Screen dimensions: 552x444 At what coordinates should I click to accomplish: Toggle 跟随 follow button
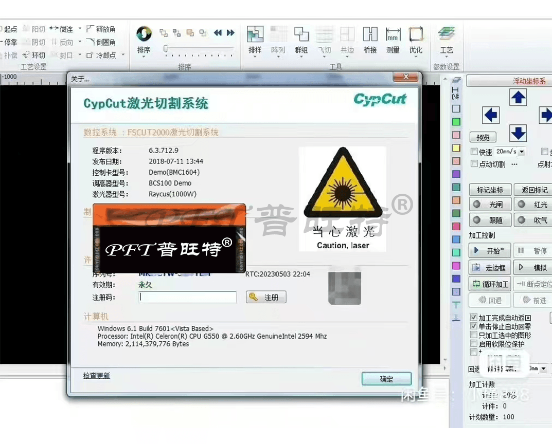tap(490, 220)
